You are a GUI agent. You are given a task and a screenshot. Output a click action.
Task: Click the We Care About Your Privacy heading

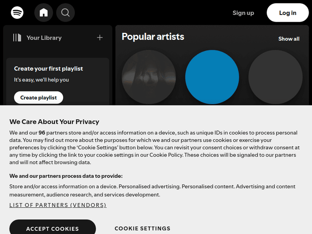54,122
